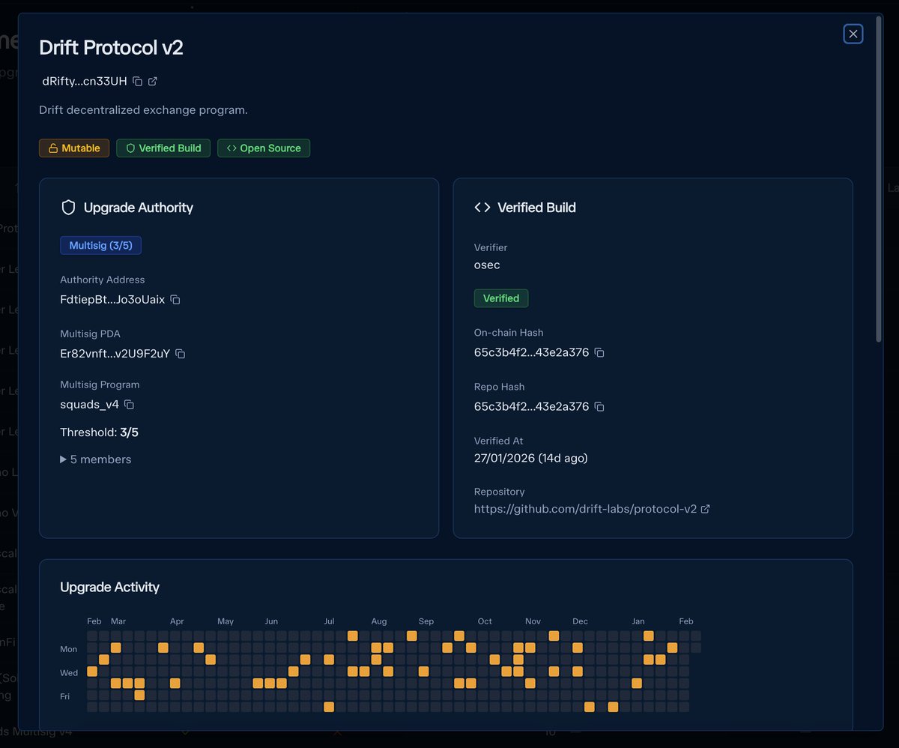Click the Er82vnft...v2U9F2uY PDA text
Viewport: 899px width, 748px height.
[x=115, y=354]
